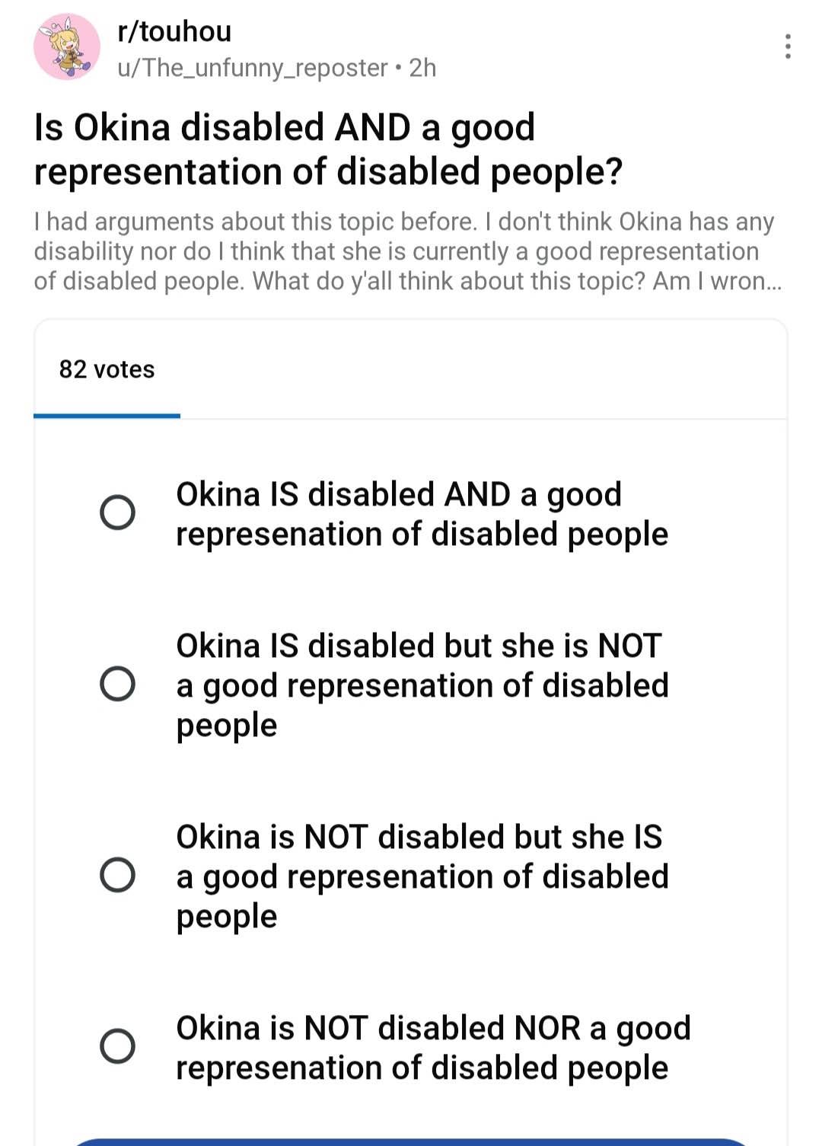
Task: Tap the text 'Okina is NOT disabled NOR a good'
Action: (x=433, y=1028)
